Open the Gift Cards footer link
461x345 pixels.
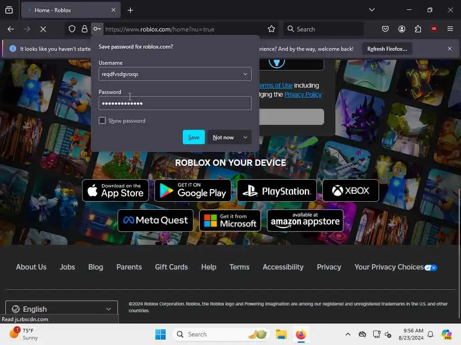pyautogui.click(x=172, y=267)
